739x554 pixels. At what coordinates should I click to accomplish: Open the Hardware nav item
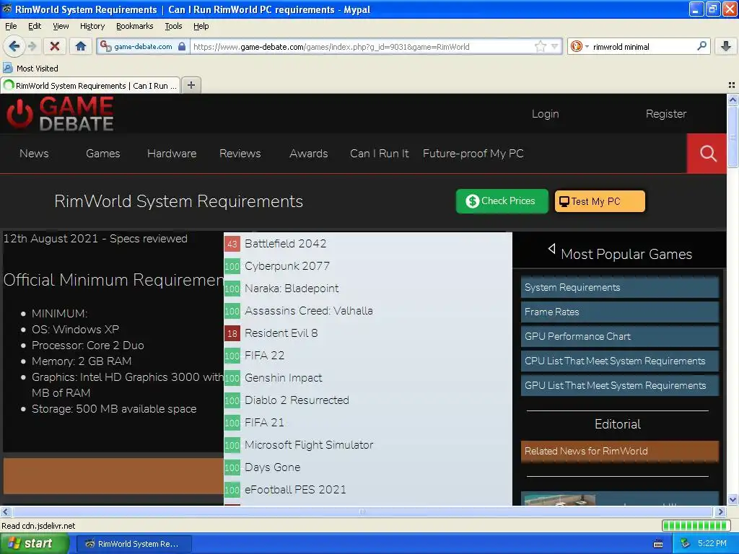[172, 154]
